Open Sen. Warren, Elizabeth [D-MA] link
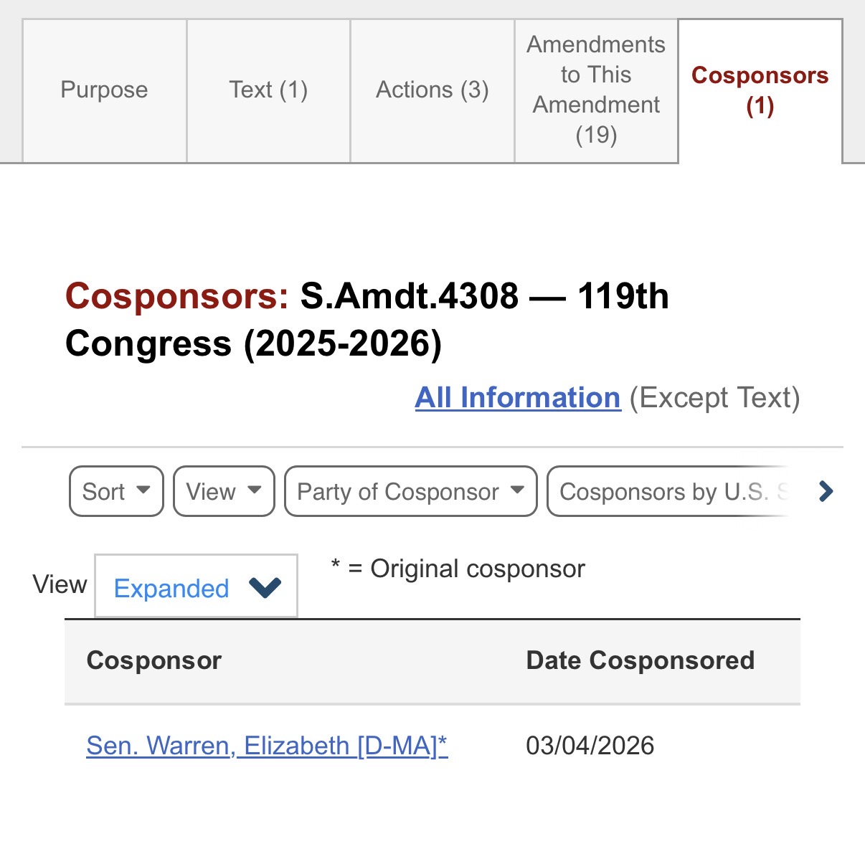 tap(267, 746)
